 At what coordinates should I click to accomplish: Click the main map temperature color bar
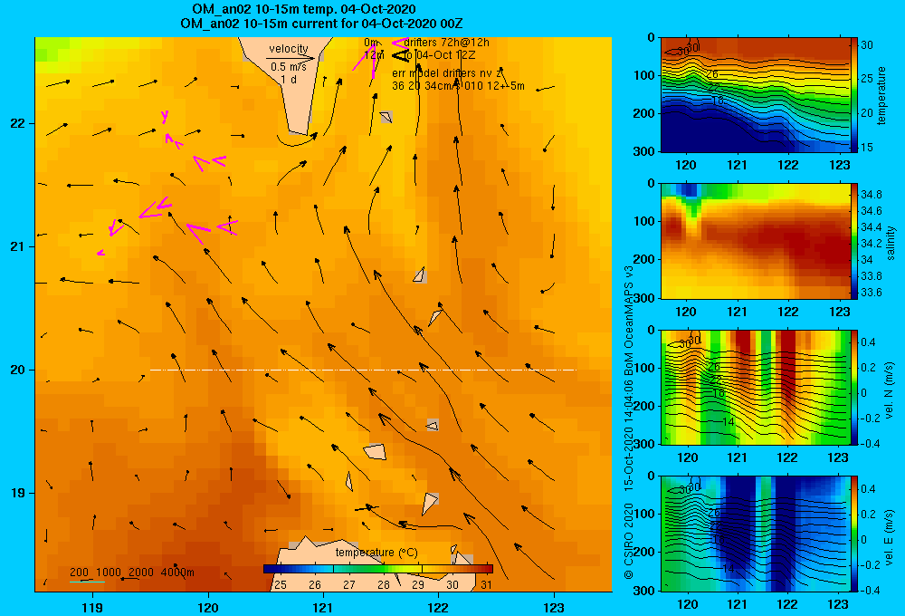coord(378,569)
